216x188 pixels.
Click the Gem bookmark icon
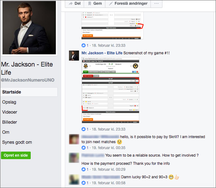[90, 3]
